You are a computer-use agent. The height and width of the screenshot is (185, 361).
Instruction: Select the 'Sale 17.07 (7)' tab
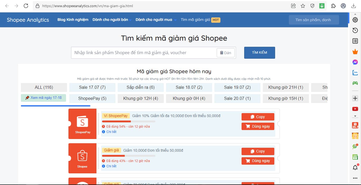tap(92, 87)
